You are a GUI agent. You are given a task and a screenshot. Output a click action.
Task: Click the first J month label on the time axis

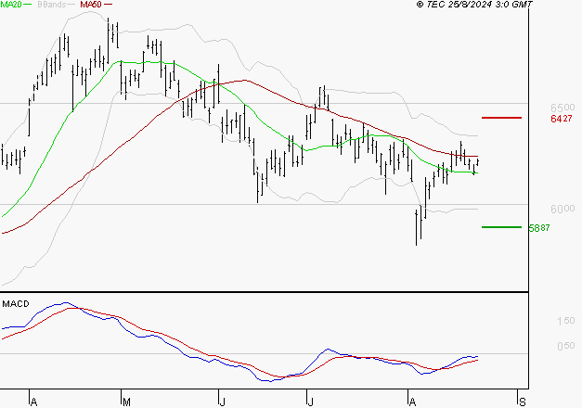tap(223, 402)
